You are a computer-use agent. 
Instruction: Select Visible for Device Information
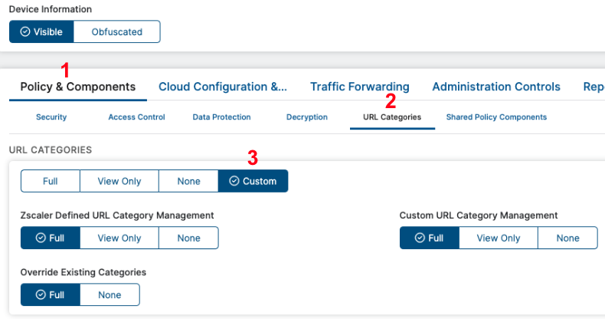[41, 31]
